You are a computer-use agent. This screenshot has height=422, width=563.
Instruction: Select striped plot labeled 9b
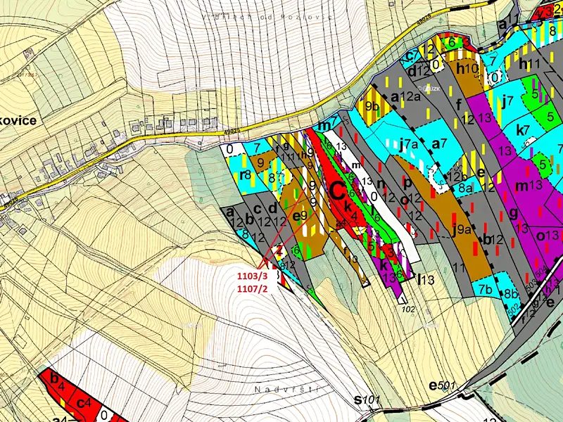coord(372,106)
